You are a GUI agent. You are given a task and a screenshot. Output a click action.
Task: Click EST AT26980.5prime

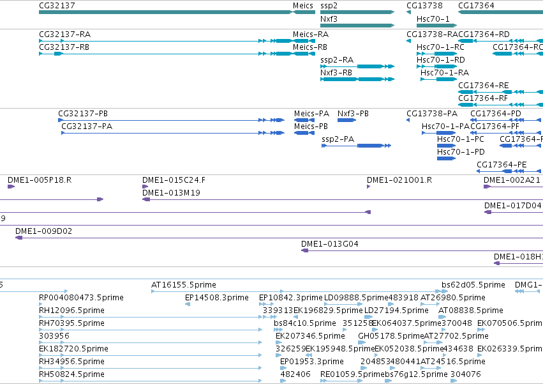430,304
